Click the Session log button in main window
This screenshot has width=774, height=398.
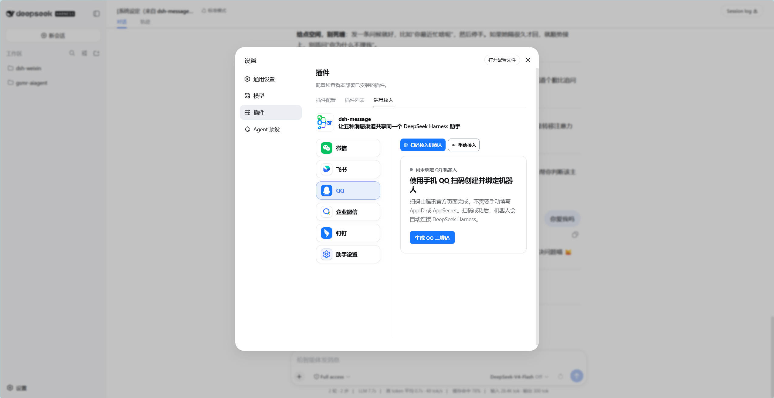point(742,11)
